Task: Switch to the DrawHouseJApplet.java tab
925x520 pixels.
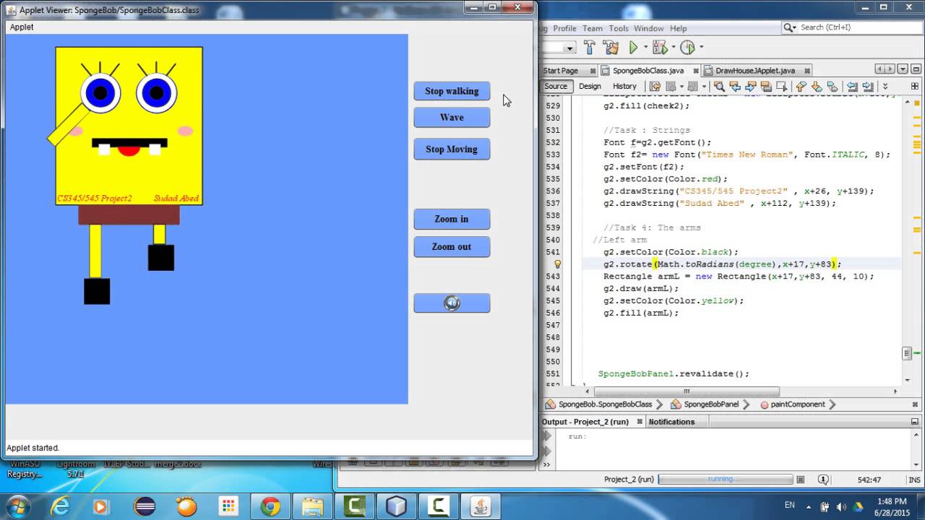Action: 754,71
